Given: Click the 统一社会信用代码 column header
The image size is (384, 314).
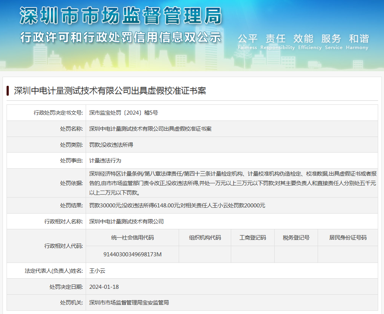Looking at the screenshot, I should point(132,238).
